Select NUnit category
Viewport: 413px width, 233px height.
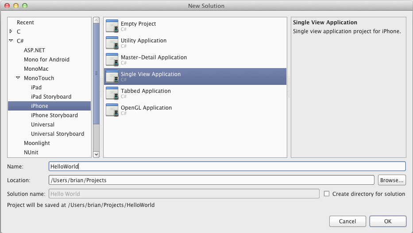31,152
